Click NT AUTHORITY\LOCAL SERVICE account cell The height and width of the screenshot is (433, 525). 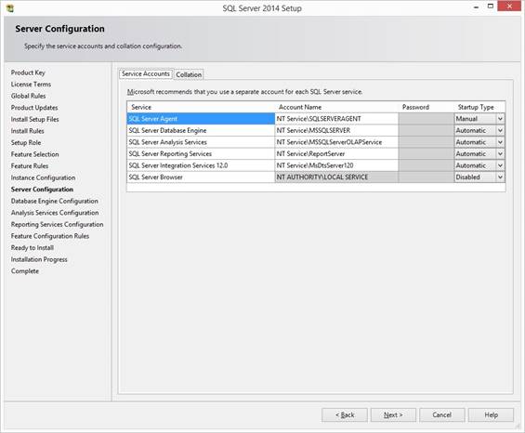[336, 177]
